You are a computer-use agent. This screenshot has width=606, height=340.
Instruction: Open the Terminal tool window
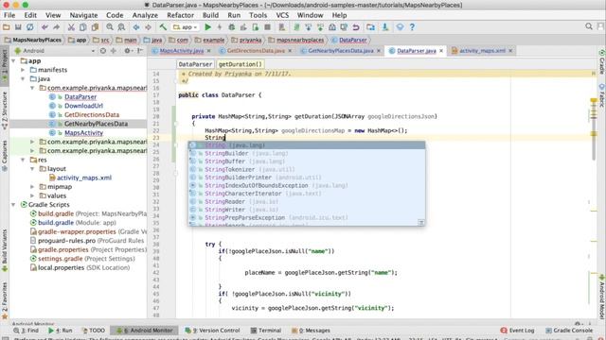[x=265, y=331]
